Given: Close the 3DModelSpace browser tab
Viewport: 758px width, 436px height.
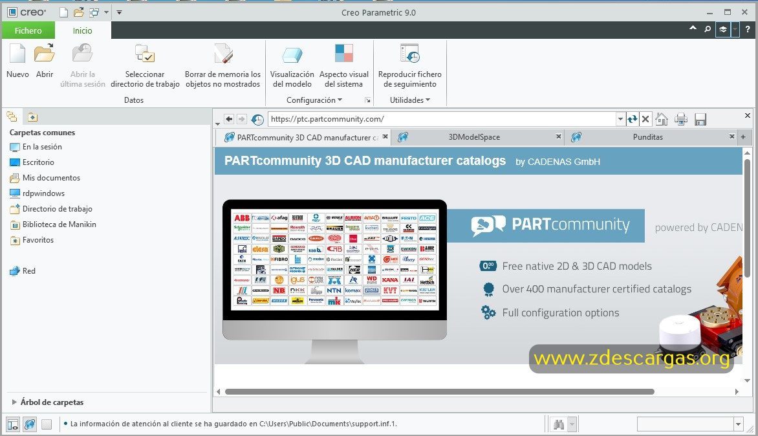Looking at the screenshot, I should 558,136.
